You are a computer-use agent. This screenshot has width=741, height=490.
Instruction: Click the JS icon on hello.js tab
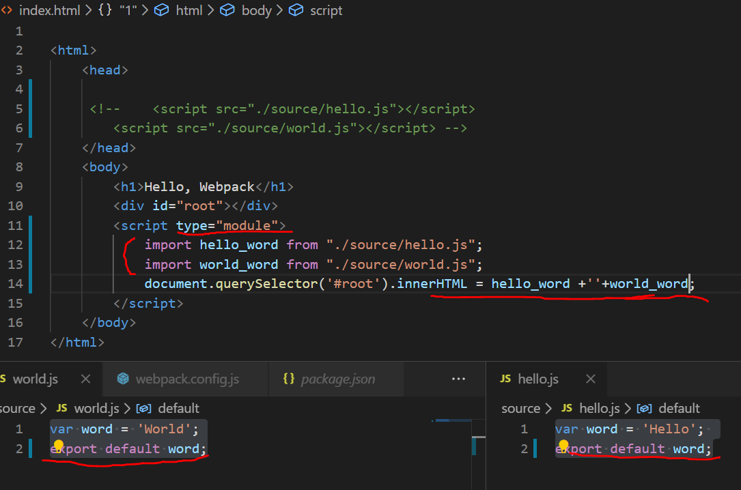[505, 379]
